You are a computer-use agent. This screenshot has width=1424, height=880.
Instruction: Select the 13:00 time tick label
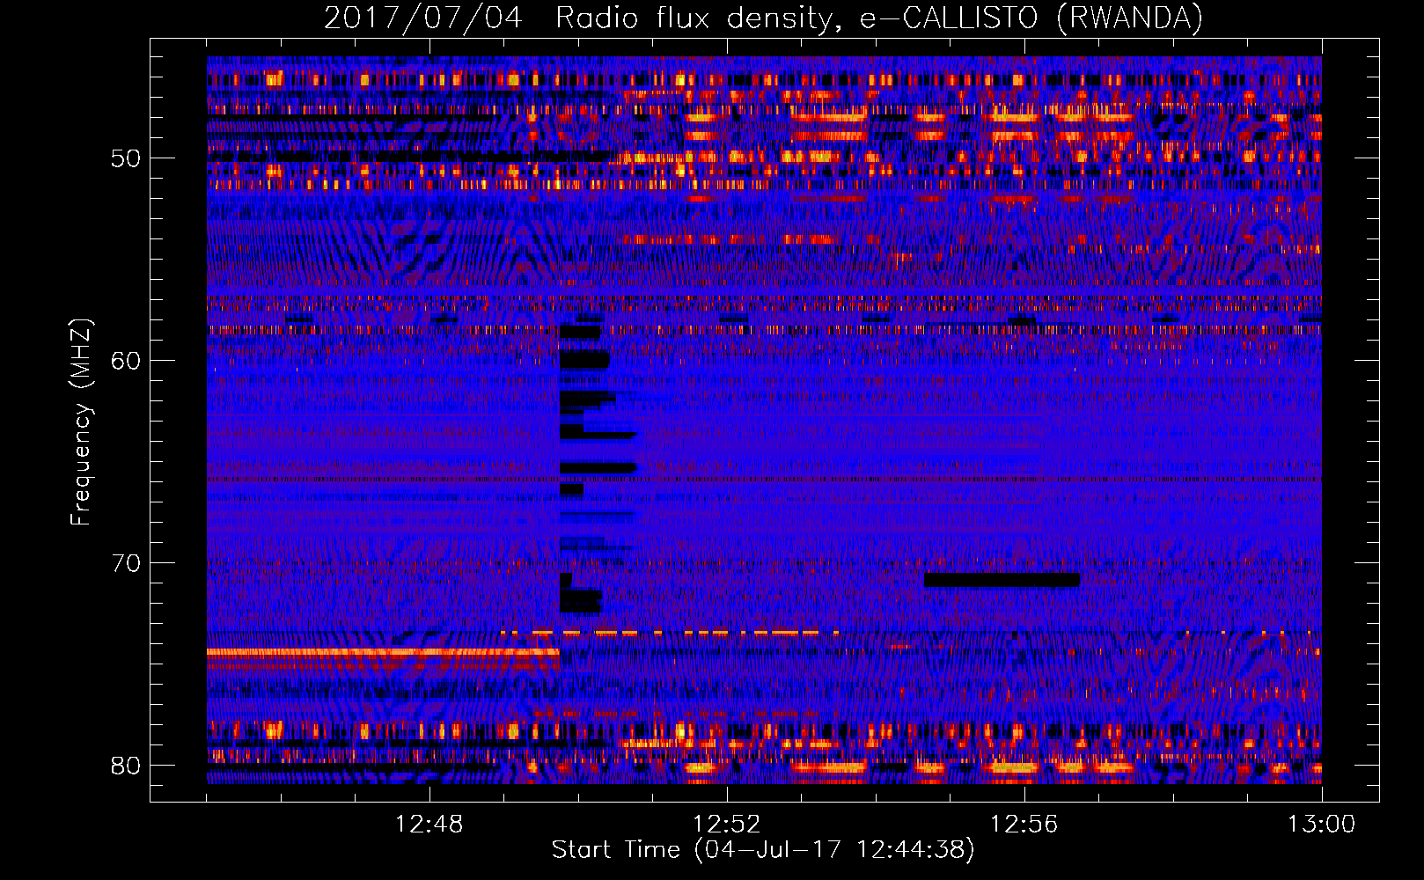(1321, 825)
